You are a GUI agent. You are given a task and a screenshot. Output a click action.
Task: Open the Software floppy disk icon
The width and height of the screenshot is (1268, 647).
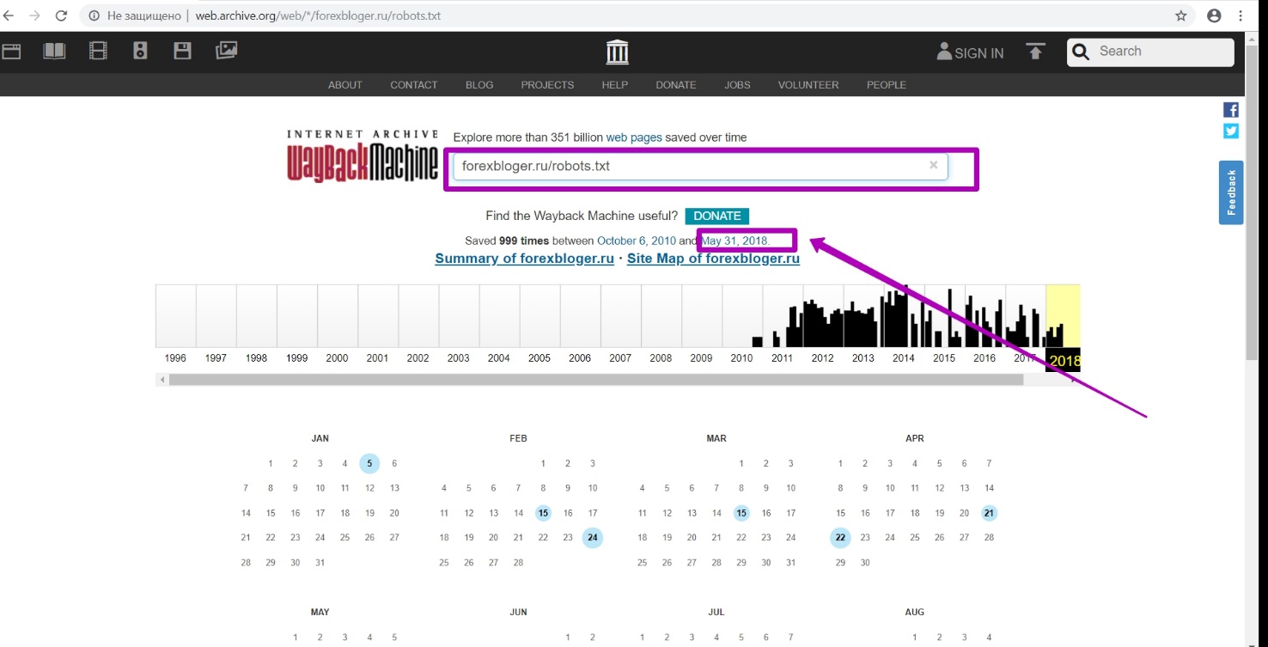[x=183, y=52]
